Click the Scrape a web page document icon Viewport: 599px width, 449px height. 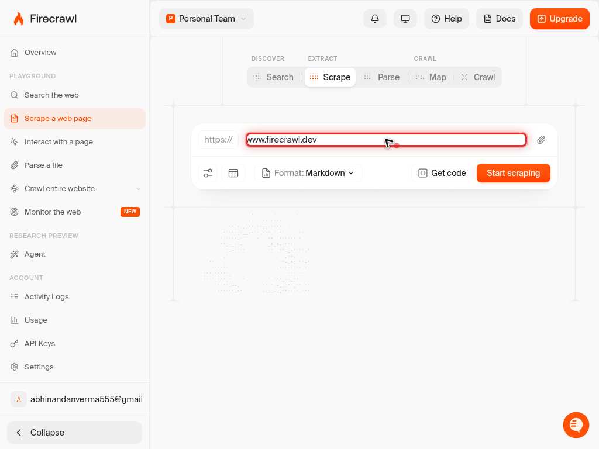14,118
